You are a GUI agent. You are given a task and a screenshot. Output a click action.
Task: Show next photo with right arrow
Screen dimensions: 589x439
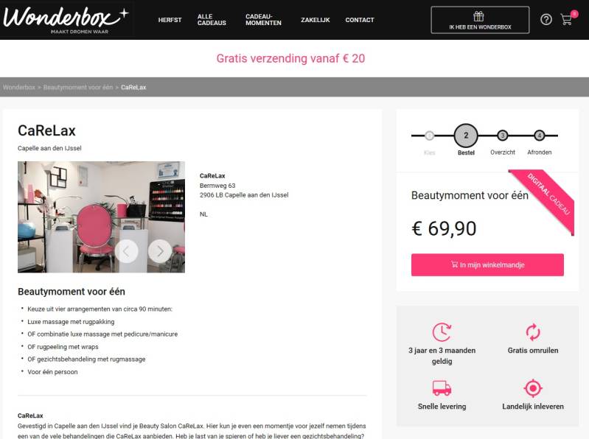click(x=160, y=251)
